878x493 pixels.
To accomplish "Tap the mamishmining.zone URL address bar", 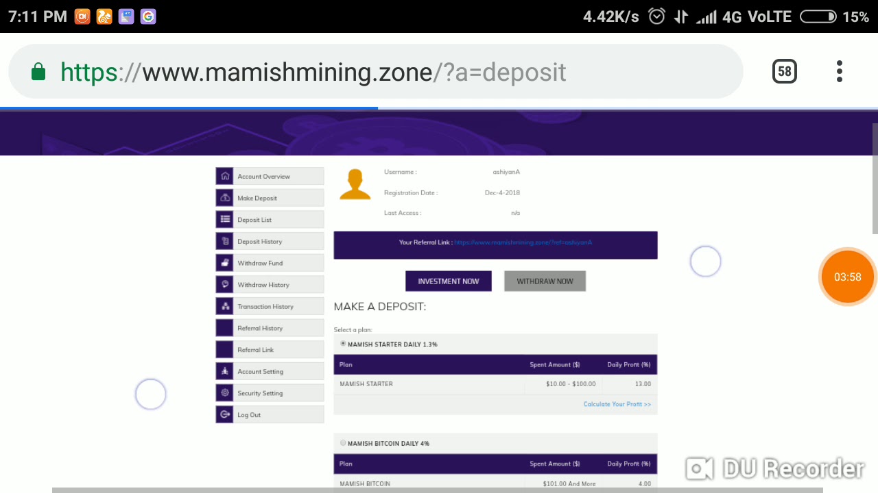I will tap(376, 72).
